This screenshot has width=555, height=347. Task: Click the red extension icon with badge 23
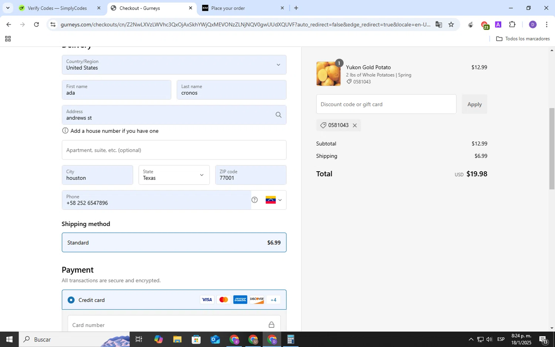[485, 25]
